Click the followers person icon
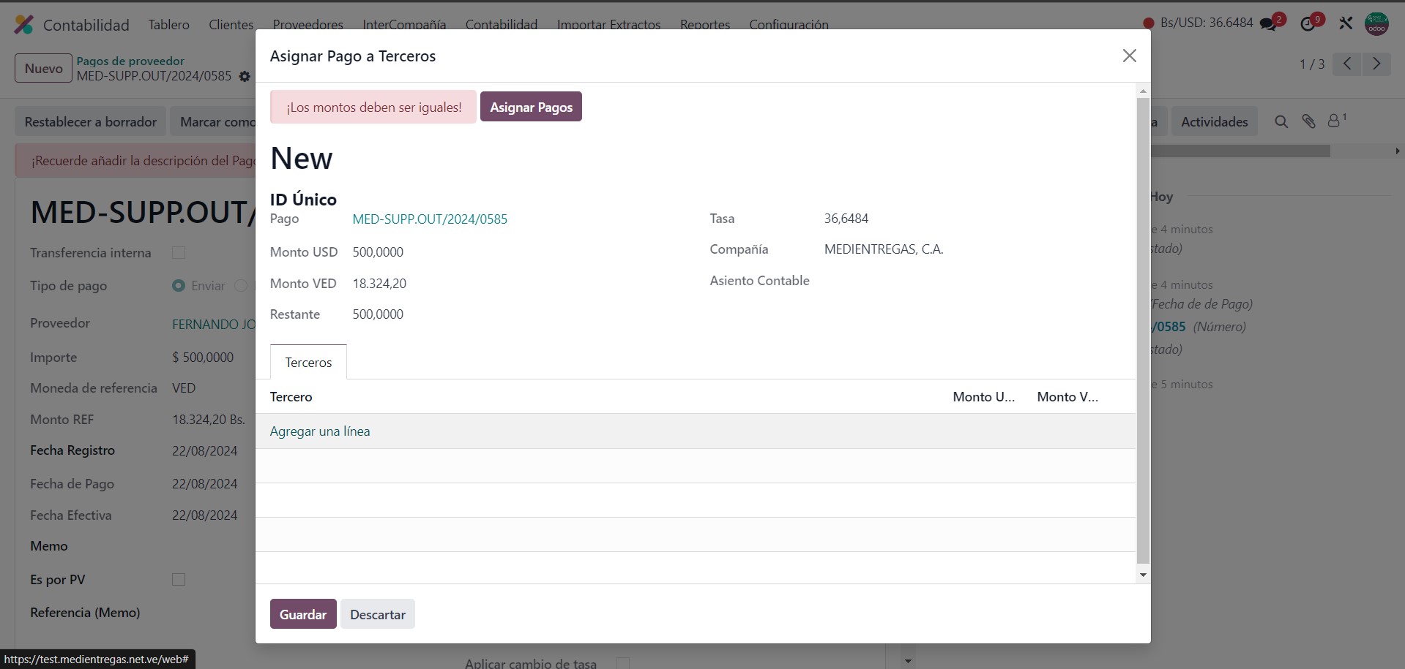Image resolution: width=1405 pixels, height=669 pixels. click(1335, 121)
